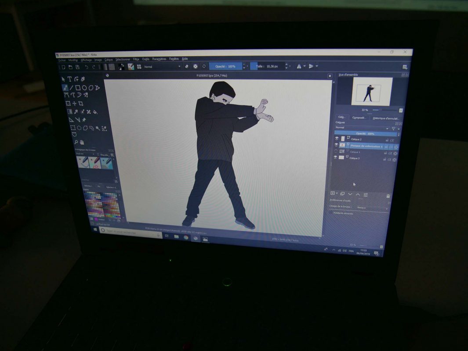This screenshot has height=351, width=468.
Task: Activate the Pan hand tool
Action: [82, 142]
